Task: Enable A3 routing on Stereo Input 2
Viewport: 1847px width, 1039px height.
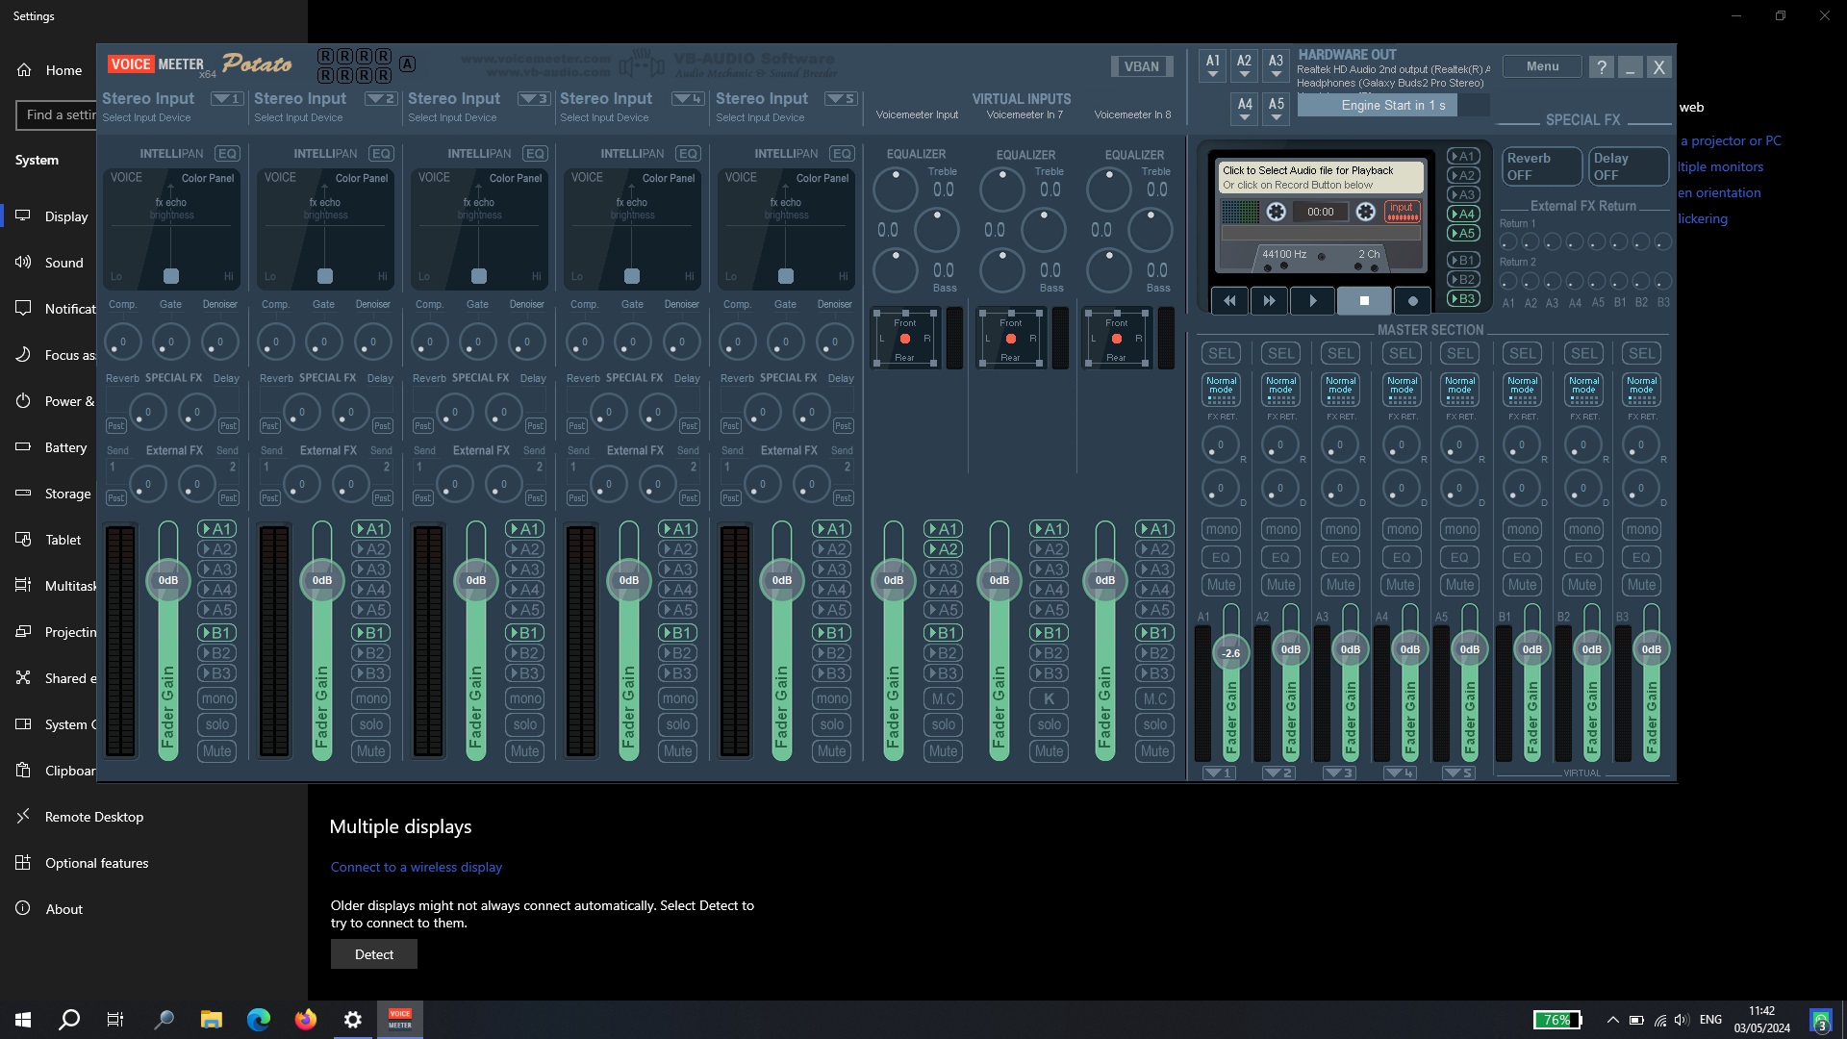Action: click(371, 570)
